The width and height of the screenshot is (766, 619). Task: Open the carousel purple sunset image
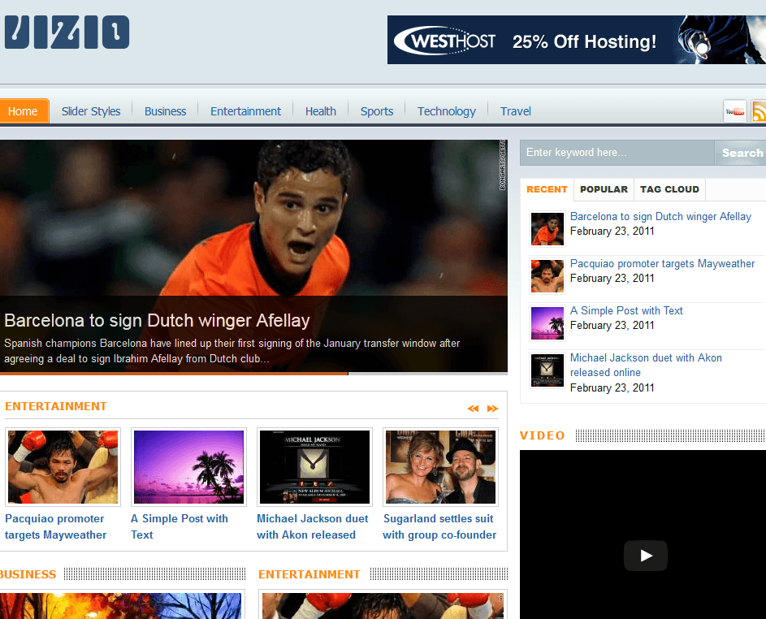pos(188,467)
